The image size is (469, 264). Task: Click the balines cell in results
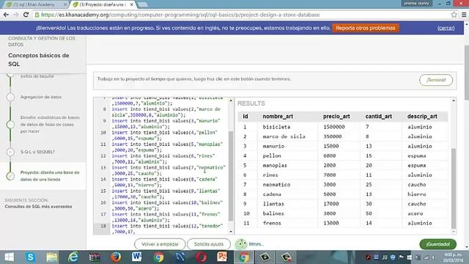click(273, 213)
